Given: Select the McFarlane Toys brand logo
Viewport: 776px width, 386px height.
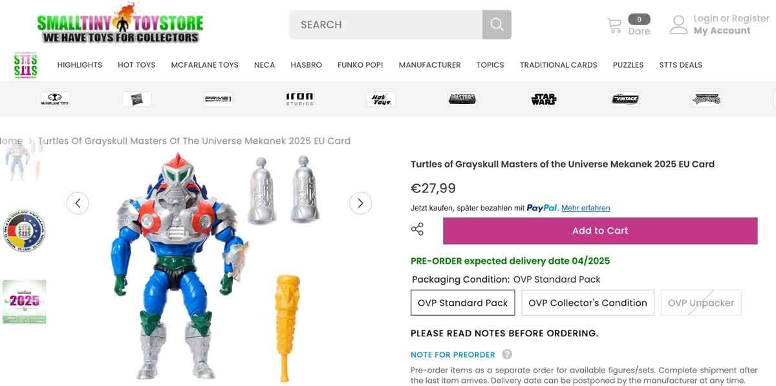Looking at the screenshot, I should coord(55,98).
